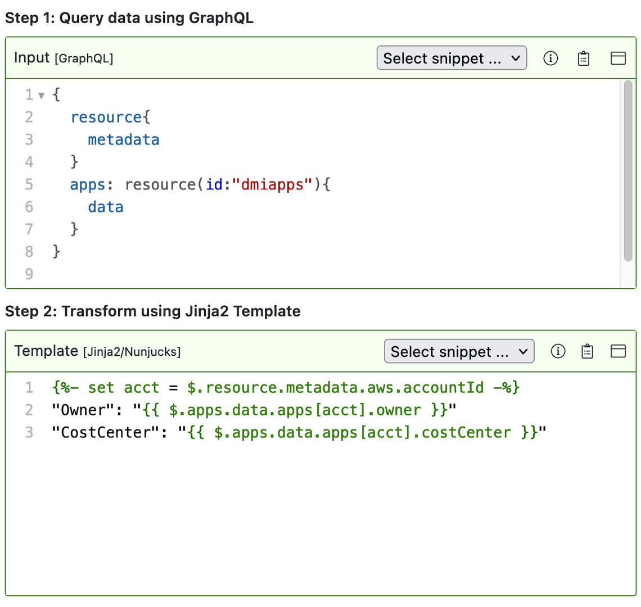Click the "Step 2: Transform using Jinja2 Template" heading

(153, 311)
